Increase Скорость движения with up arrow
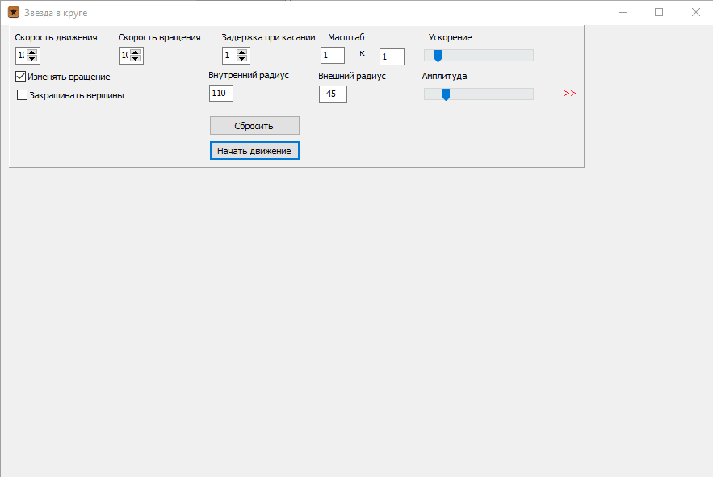The width and height of the screenshot is (713, 477). [31, 52]
